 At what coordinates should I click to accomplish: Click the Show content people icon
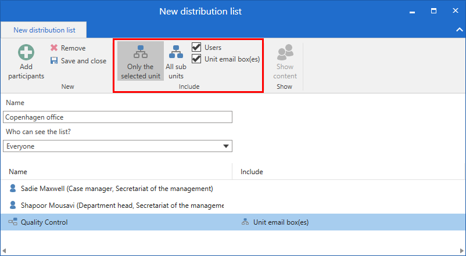click(x=285, y=52)
